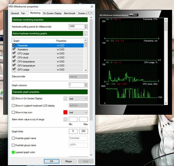Switch to On-Screen Display tab
The width and height of the screenshot is (174, 166).
[52, 13]
